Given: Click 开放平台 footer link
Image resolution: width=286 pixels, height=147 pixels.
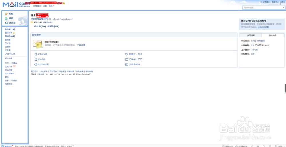Looking at the screenshot, I should 53,71.
